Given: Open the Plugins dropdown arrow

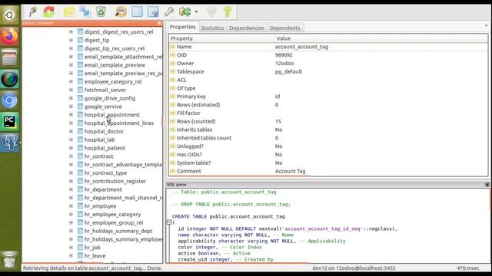Looking at the screenshot, I should point(196,12).
